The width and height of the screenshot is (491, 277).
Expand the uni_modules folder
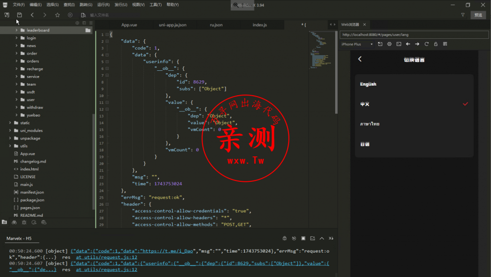(x=10, y=131)
